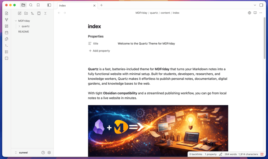Click the checklist ribbon icon
This screenshot has width=268, height=159.
pyautogui.click(x=6, y=52)
